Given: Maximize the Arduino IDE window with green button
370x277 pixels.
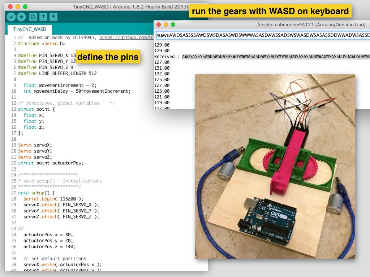Looking at the screenshot, I should pos(25,6).
